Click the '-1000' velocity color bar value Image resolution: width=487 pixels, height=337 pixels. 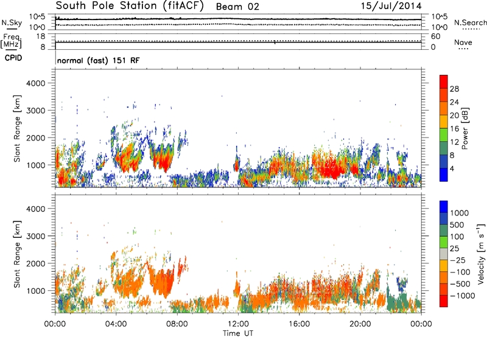[x=463, y=296]
